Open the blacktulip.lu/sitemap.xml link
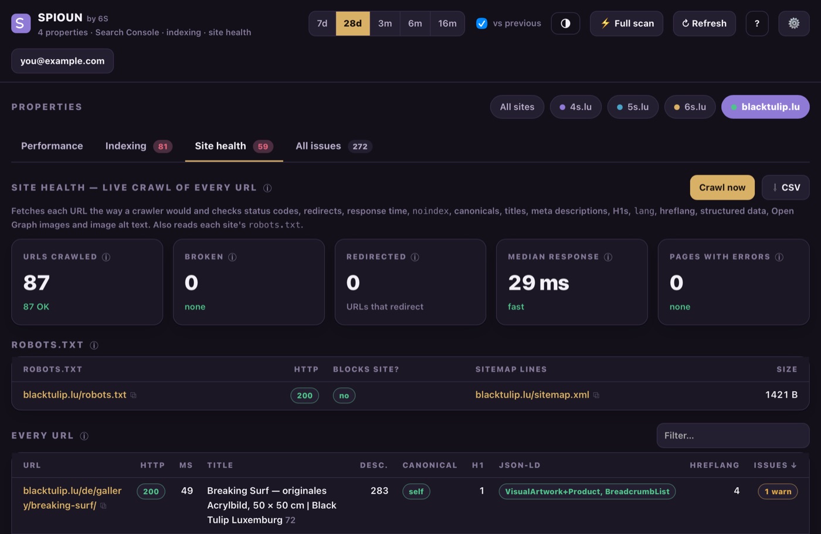The image size is (821, 534). pyautogui.click(x=532, y=395)
